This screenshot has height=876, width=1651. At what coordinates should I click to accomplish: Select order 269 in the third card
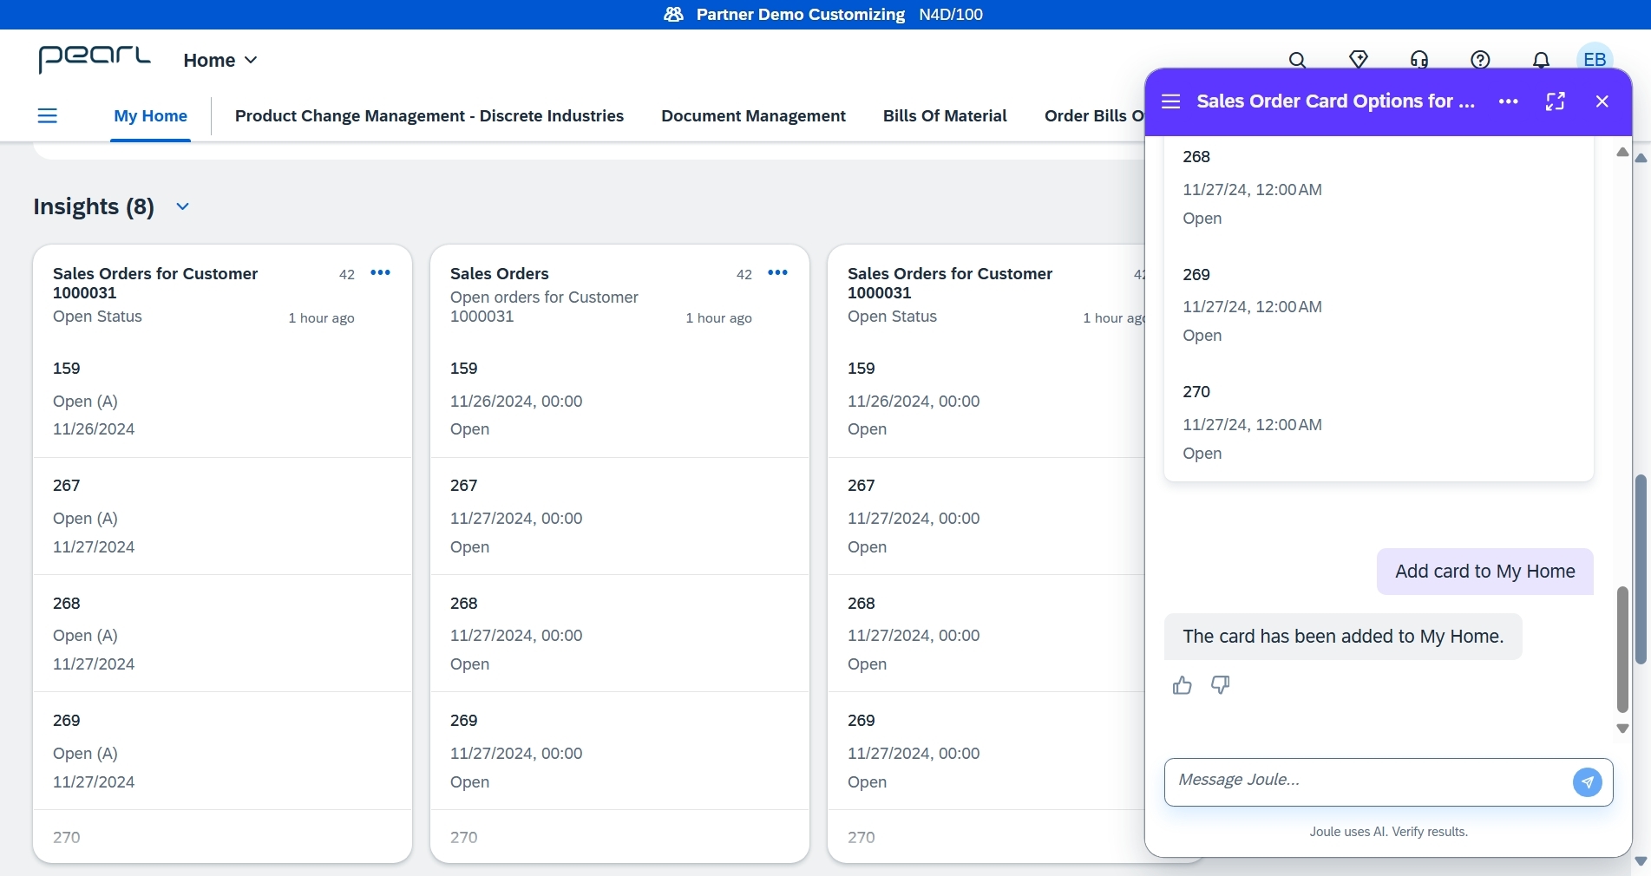click(986, 751)
